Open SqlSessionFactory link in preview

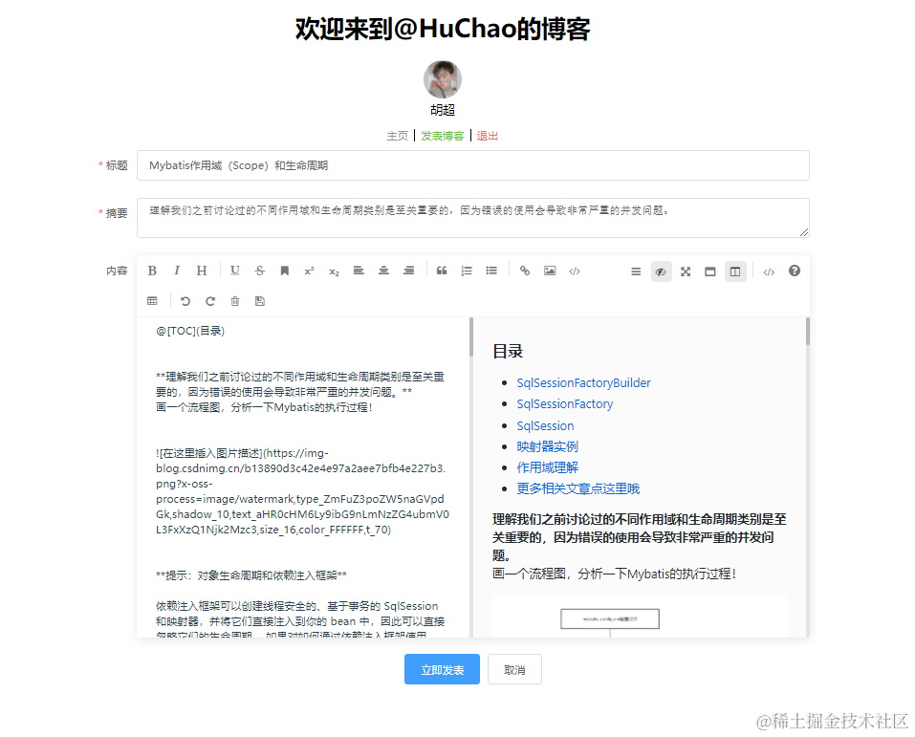pos(565,403)
